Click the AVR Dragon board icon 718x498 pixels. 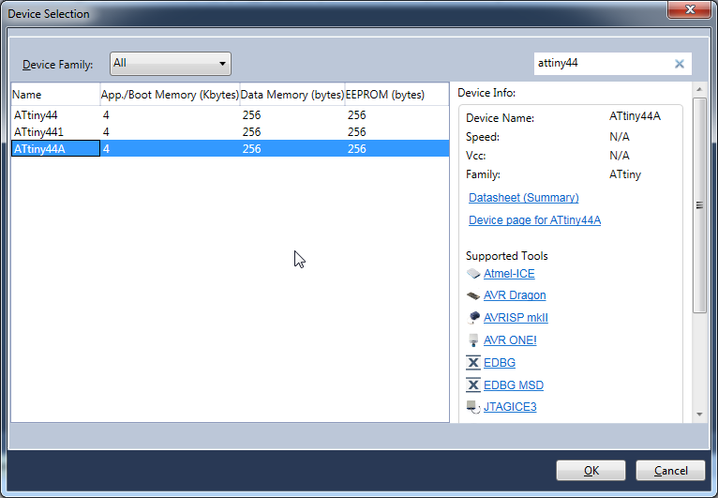pyautogui.click(x=473, y=295)
